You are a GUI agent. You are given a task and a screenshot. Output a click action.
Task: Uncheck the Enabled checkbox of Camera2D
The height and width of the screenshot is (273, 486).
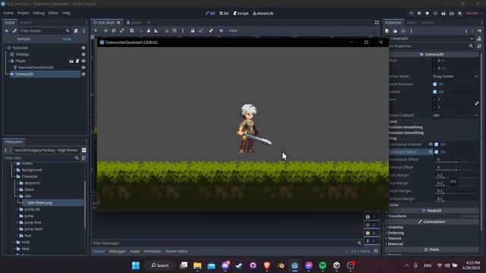435,92
